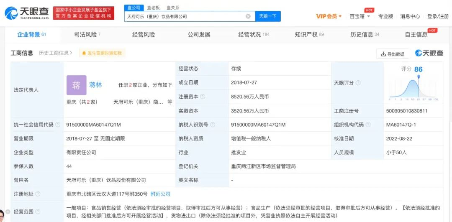The width and height of the screenshot is (452, 222).
Task: Click registration number 500905010830811
Action: click(x=407, y=111)
